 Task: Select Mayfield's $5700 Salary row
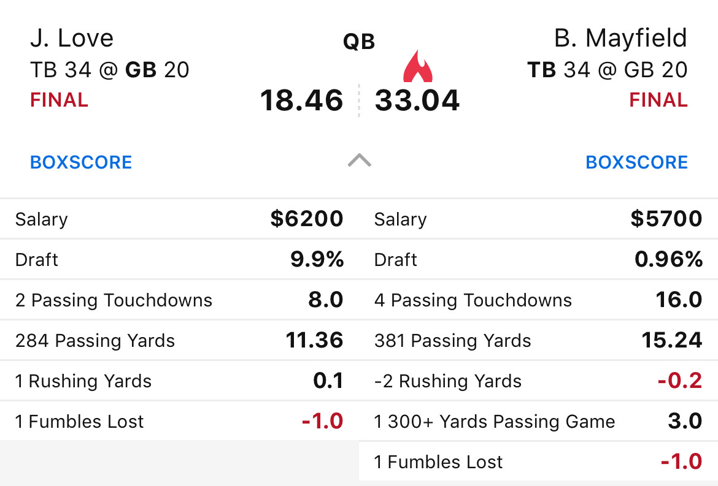(539, 219)
